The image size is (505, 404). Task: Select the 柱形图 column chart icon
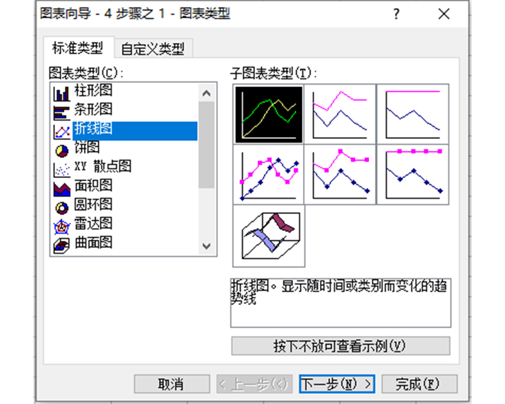[x=61, y=94]
